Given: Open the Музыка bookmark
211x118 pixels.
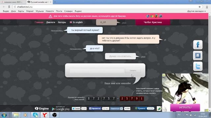Looking at the screenshot, I should click(x=40, y=11).
